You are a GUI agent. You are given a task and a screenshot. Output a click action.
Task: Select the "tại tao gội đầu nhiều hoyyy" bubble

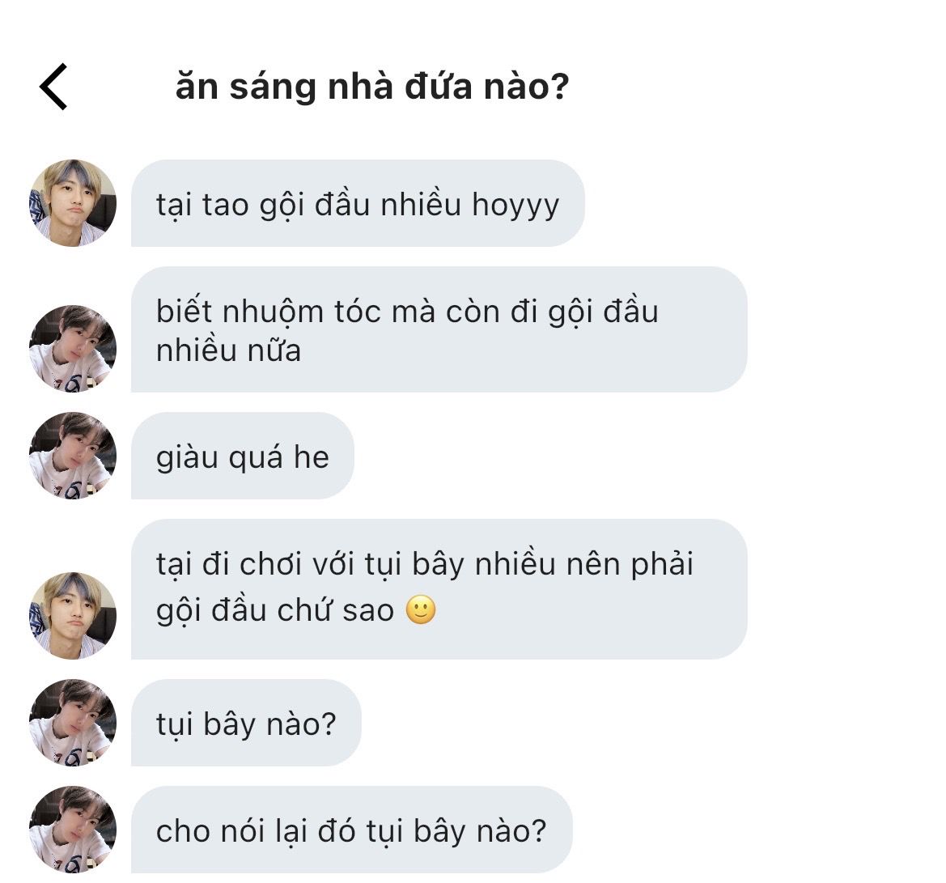pos(357,204)
